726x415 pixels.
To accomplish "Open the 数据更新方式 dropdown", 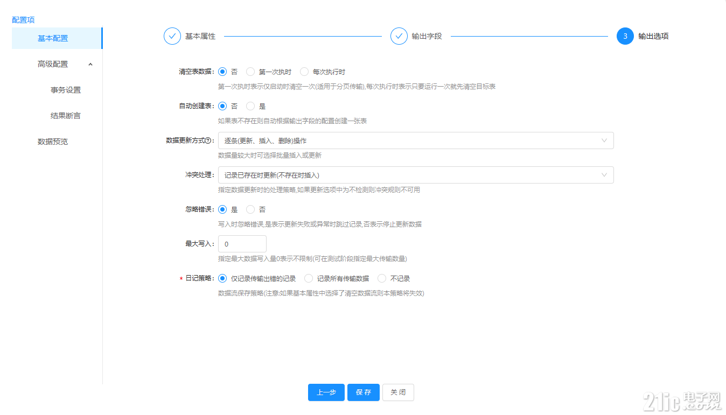I will pos(416,140).
